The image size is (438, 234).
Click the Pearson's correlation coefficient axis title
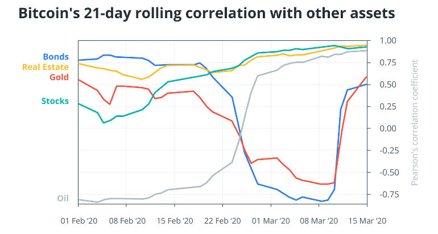pos(415,122)
